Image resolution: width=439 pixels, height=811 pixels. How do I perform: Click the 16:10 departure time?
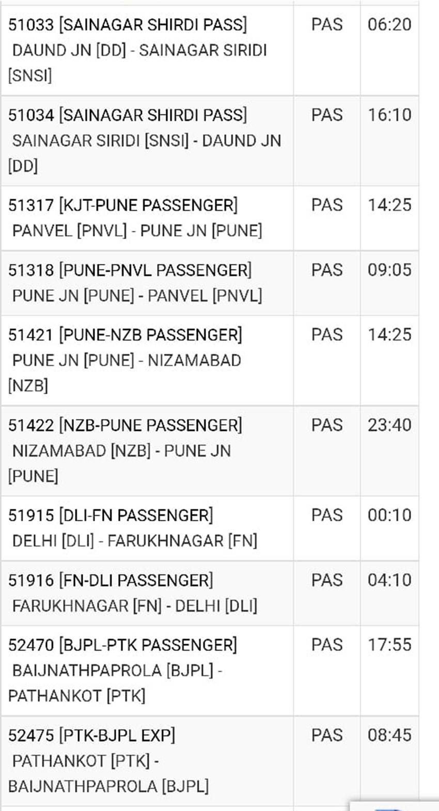coord(389,115)
